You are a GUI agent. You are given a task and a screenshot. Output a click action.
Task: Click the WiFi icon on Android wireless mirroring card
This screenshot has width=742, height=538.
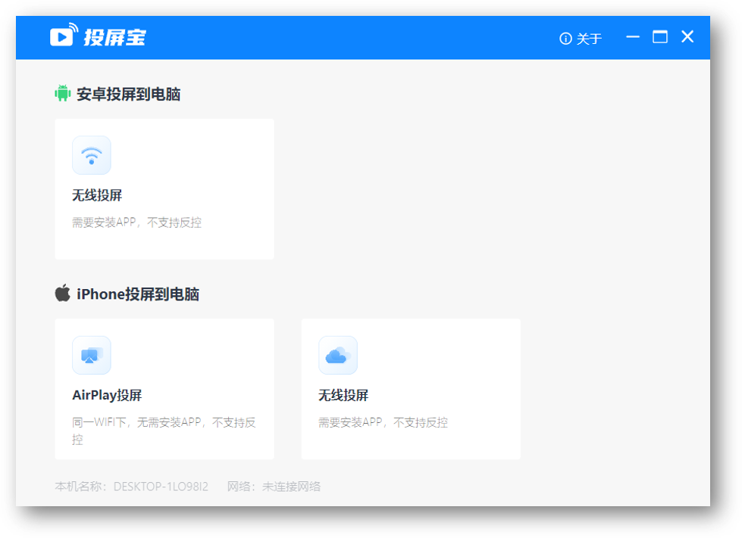click(x=91, y=154)
